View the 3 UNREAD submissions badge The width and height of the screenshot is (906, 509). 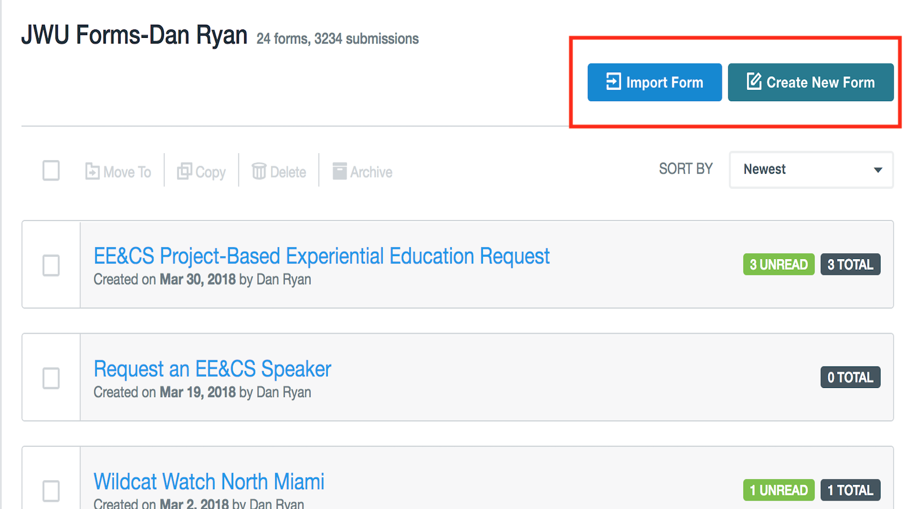pos(779,264)
